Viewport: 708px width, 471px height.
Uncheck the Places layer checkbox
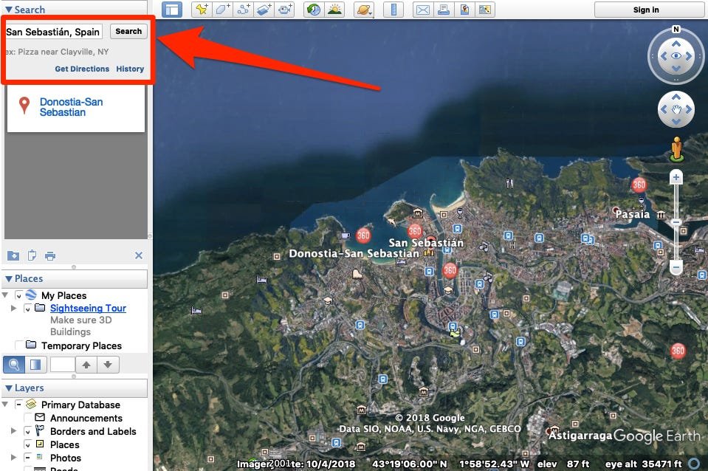pyautogui.click(x=27, y=445)
